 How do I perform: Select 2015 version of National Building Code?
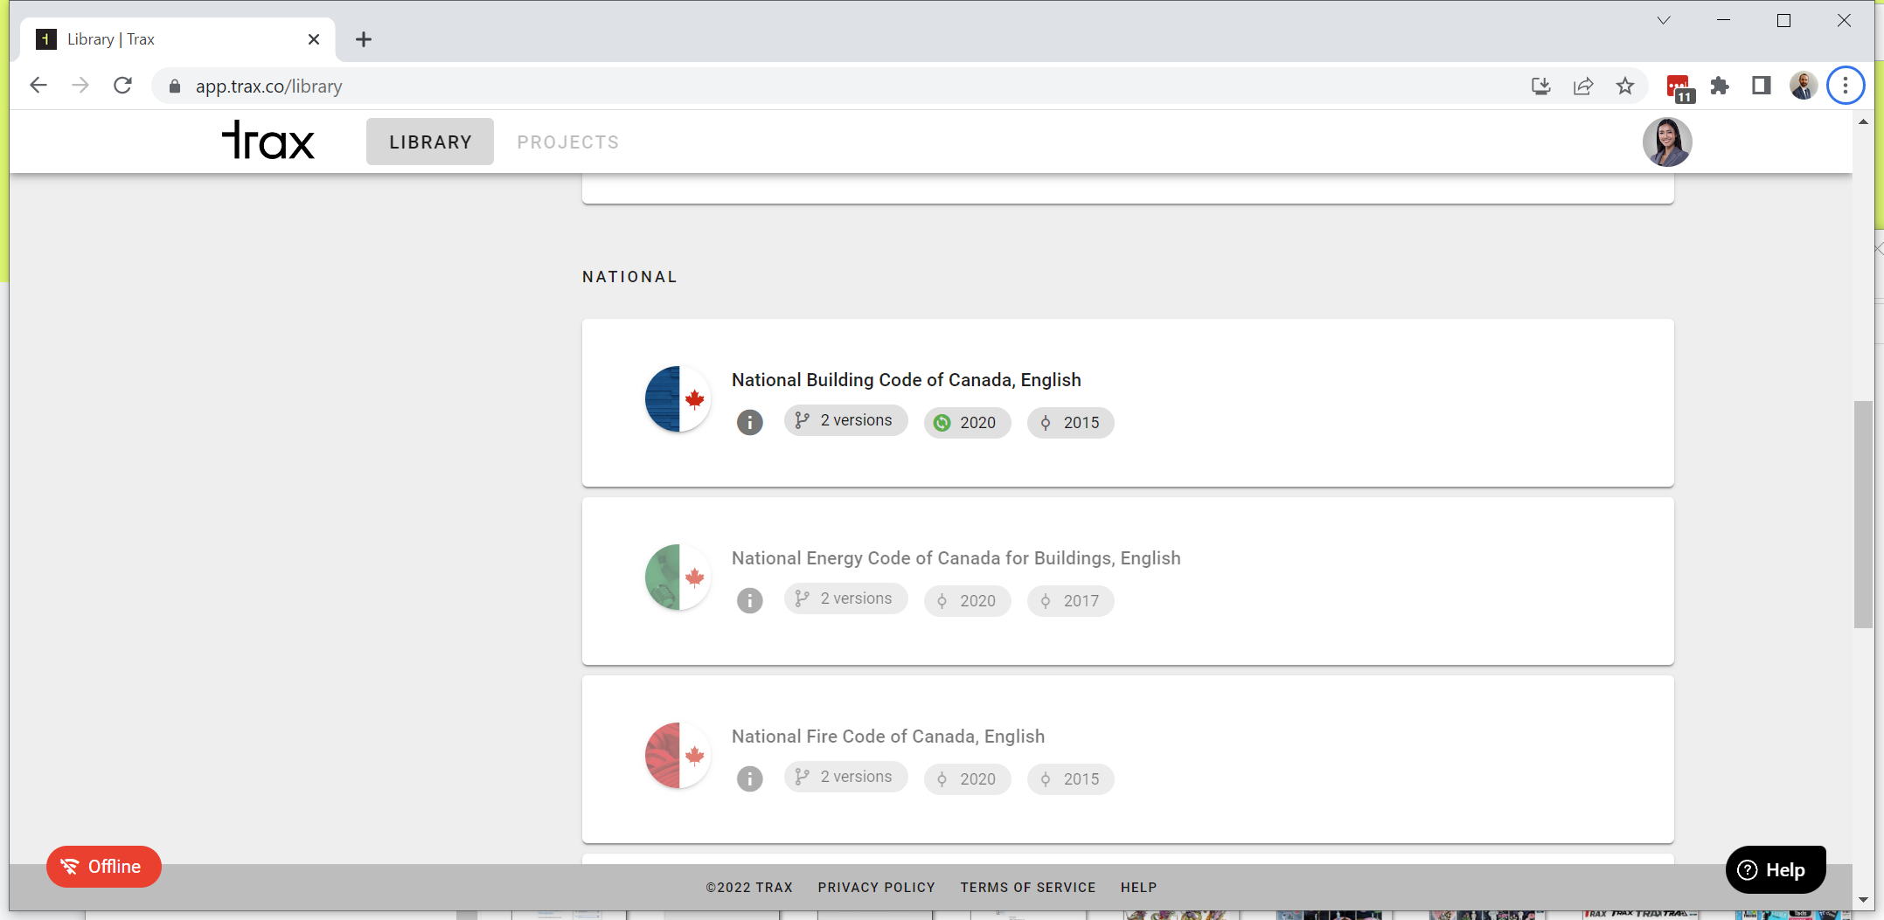pos(1070,423)
